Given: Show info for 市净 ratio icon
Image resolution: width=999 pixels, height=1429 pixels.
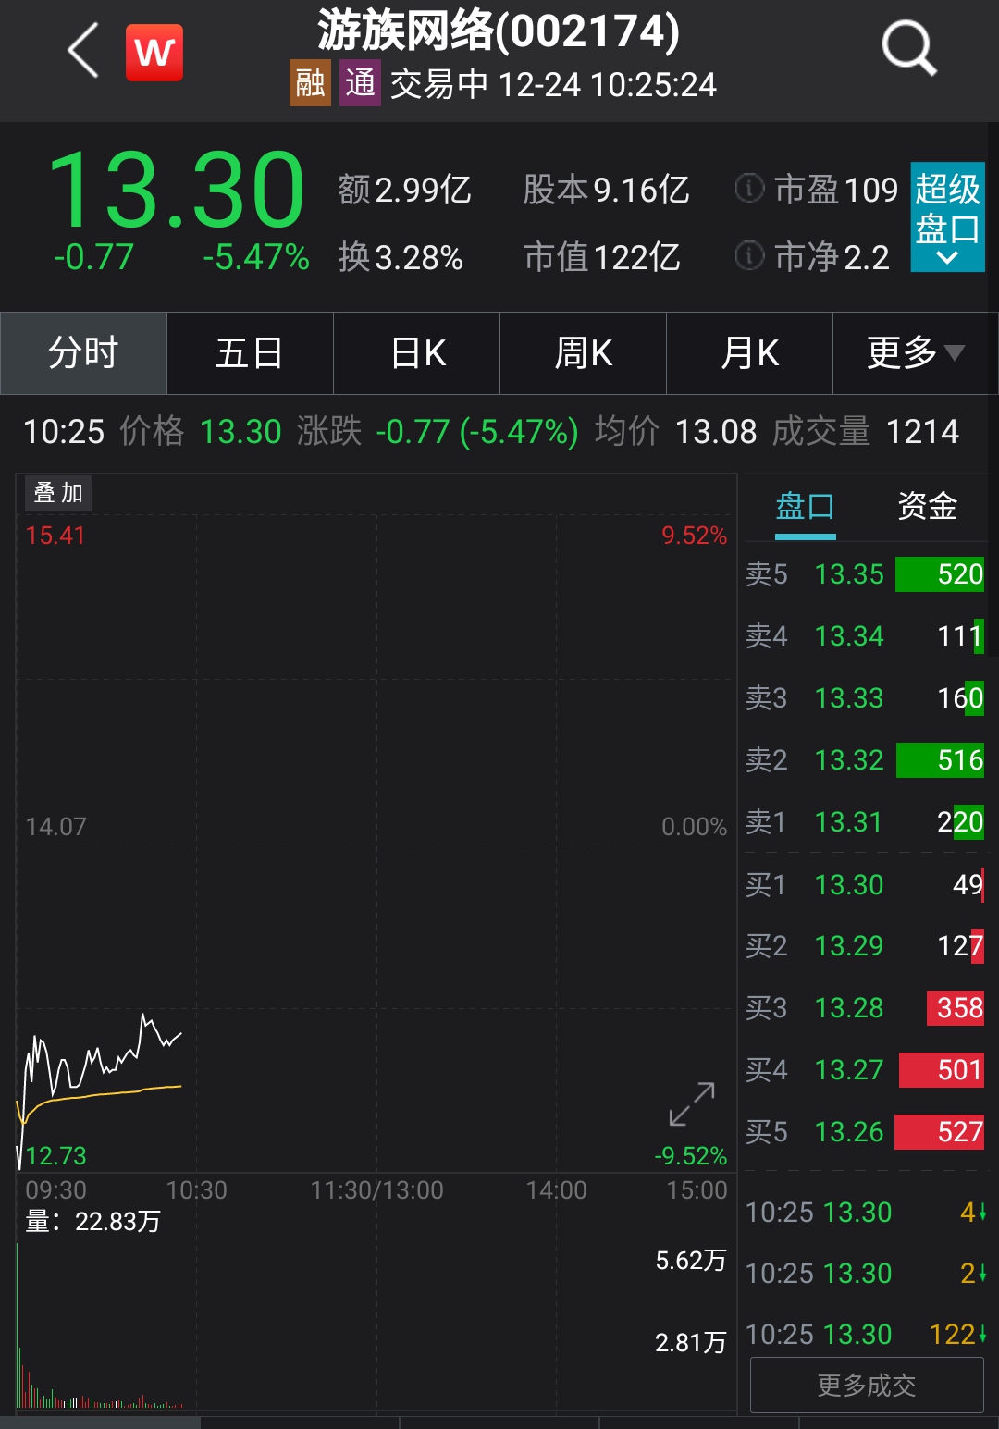Looking at the screenshot, I should point(749,255).
